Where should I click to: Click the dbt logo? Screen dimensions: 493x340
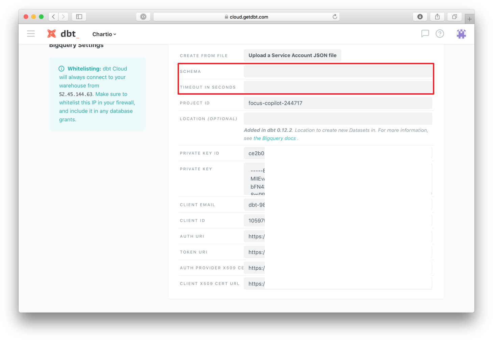[63, 34]
